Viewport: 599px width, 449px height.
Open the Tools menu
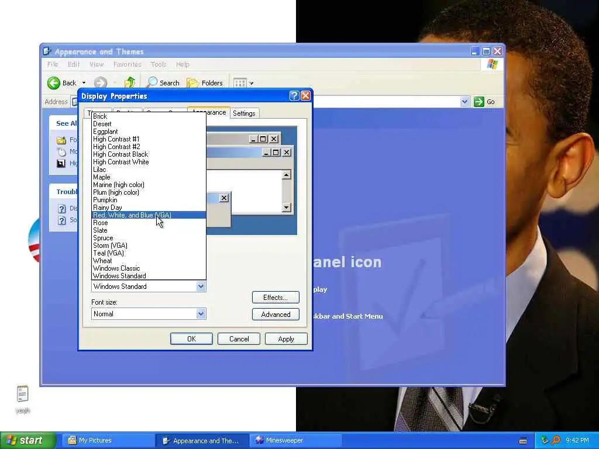159,64
